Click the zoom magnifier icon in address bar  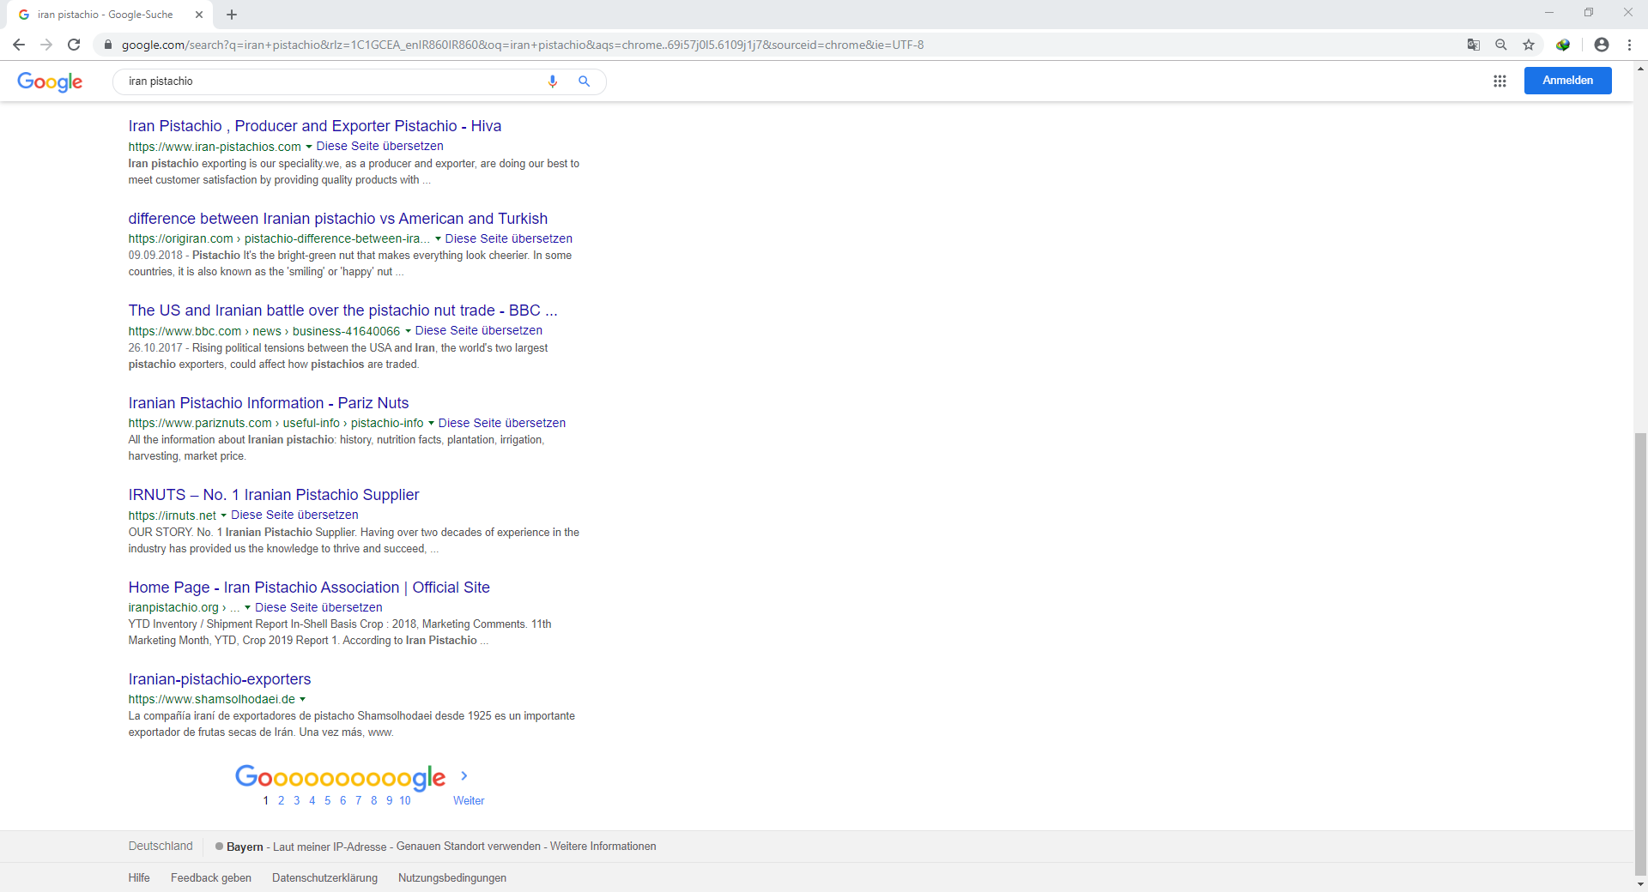(x=1501, y=45)
